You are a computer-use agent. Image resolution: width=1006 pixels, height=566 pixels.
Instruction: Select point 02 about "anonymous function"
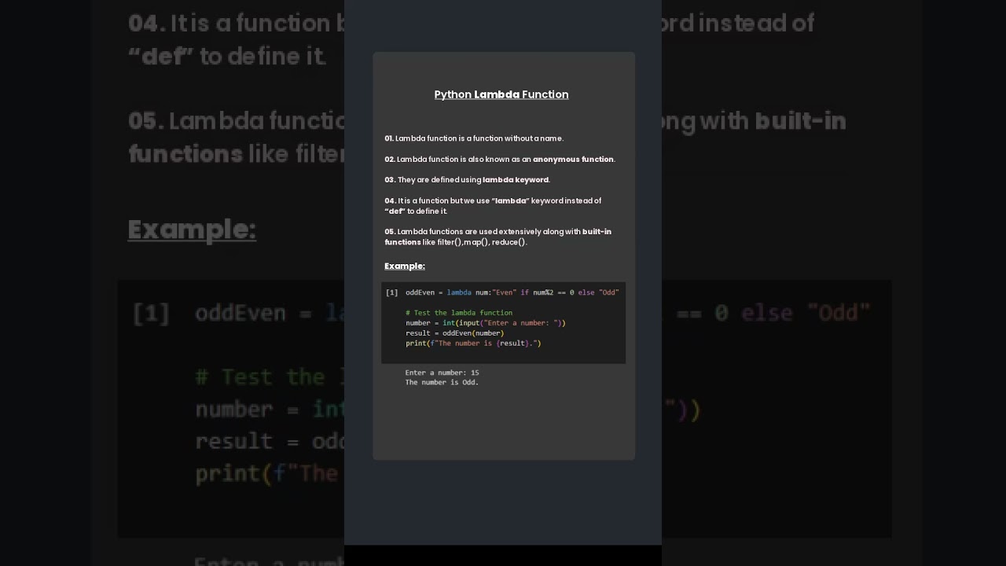click(x=500, y=159)
